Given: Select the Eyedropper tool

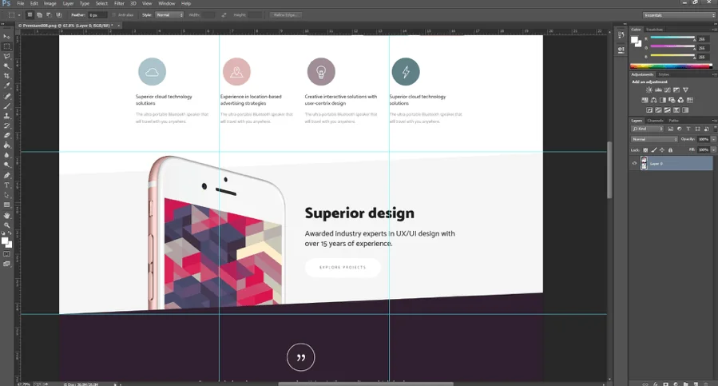Looking at the screenshot, I should coord(7,86).
